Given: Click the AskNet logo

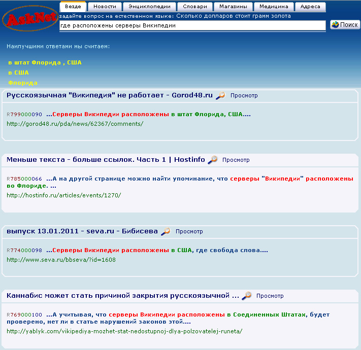Looking at the screenshot, I should [x=29, y=19].
